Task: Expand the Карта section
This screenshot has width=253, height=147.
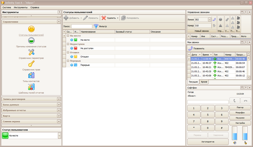Action: 59,116
